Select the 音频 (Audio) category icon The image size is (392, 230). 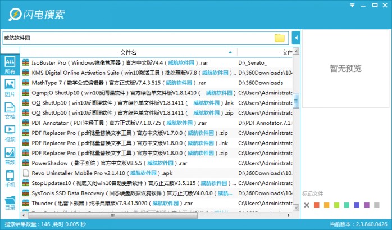(10, 155)
